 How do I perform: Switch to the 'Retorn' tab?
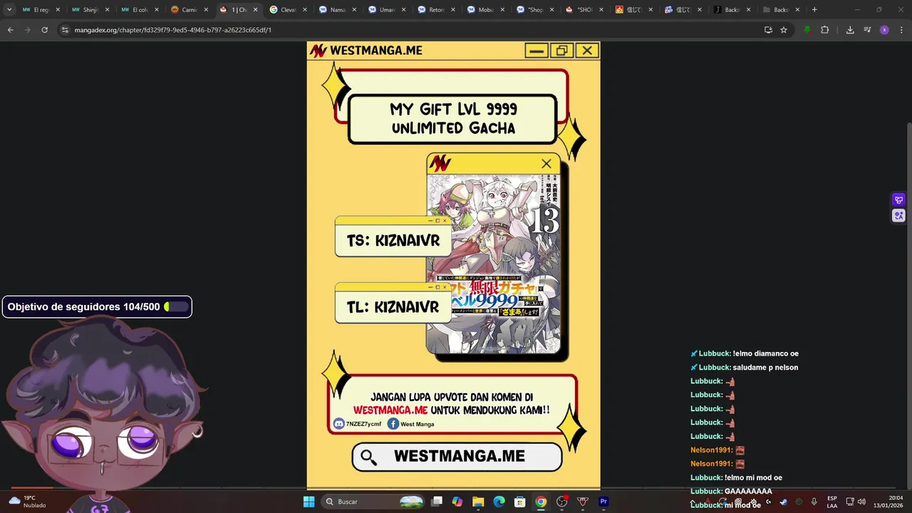pyautogui.click(x=436, y=10)
